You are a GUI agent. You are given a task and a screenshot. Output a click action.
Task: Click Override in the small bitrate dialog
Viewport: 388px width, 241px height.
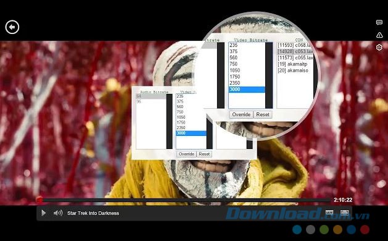(186, 154)
